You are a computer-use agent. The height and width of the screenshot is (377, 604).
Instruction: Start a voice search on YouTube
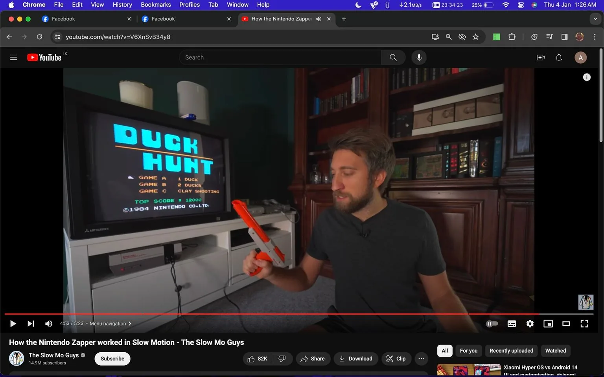click(x=419, y=57)
